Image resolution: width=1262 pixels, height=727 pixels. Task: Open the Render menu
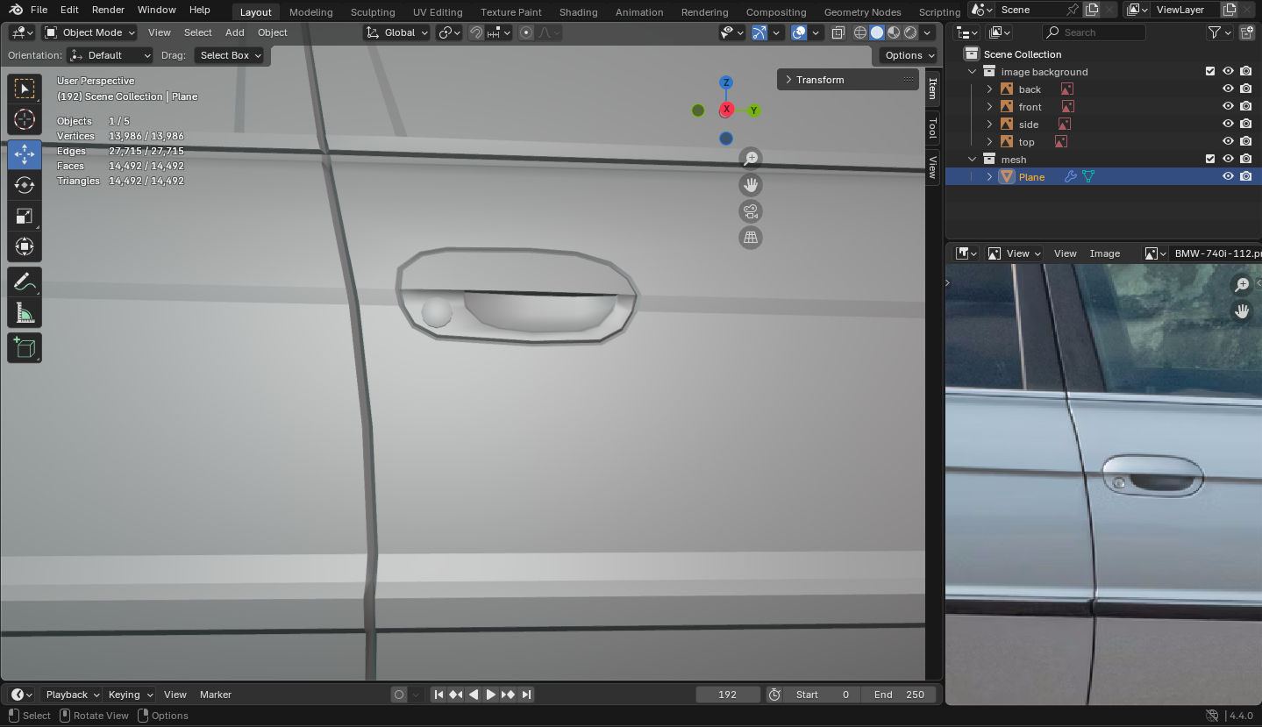pos(108,10)
